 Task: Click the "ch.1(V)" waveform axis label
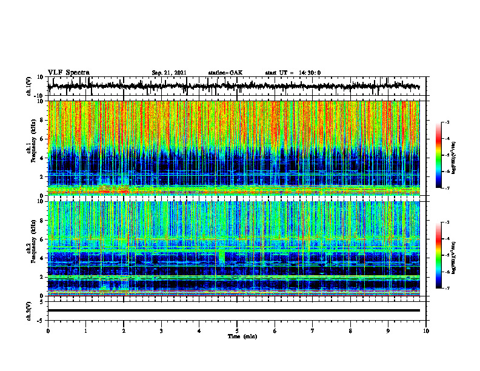pos(28,86)
